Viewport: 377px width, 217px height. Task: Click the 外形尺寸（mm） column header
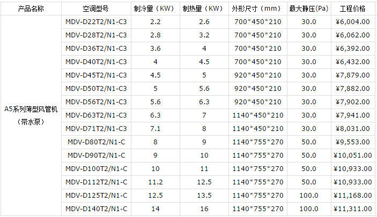pos(257,9)
